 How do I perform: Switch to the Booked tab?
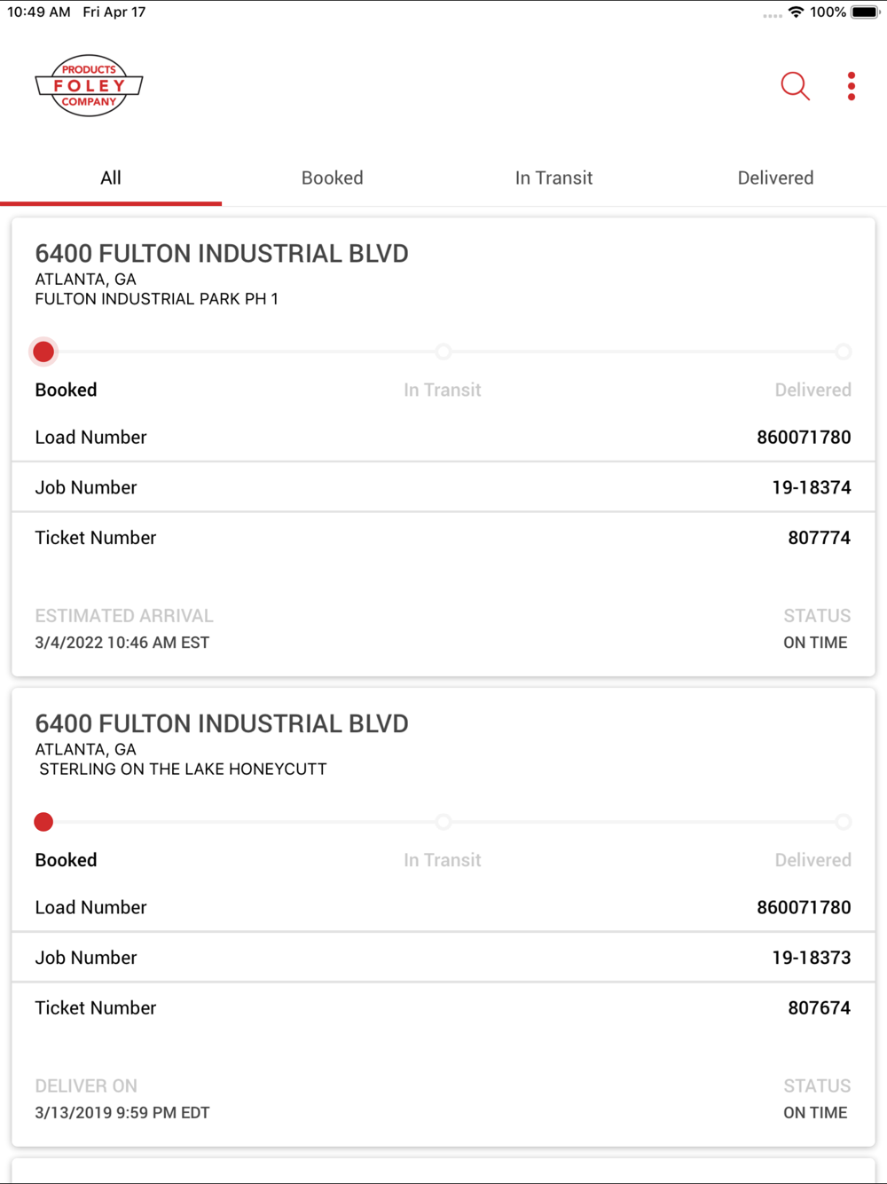click(x=333, y=178)
